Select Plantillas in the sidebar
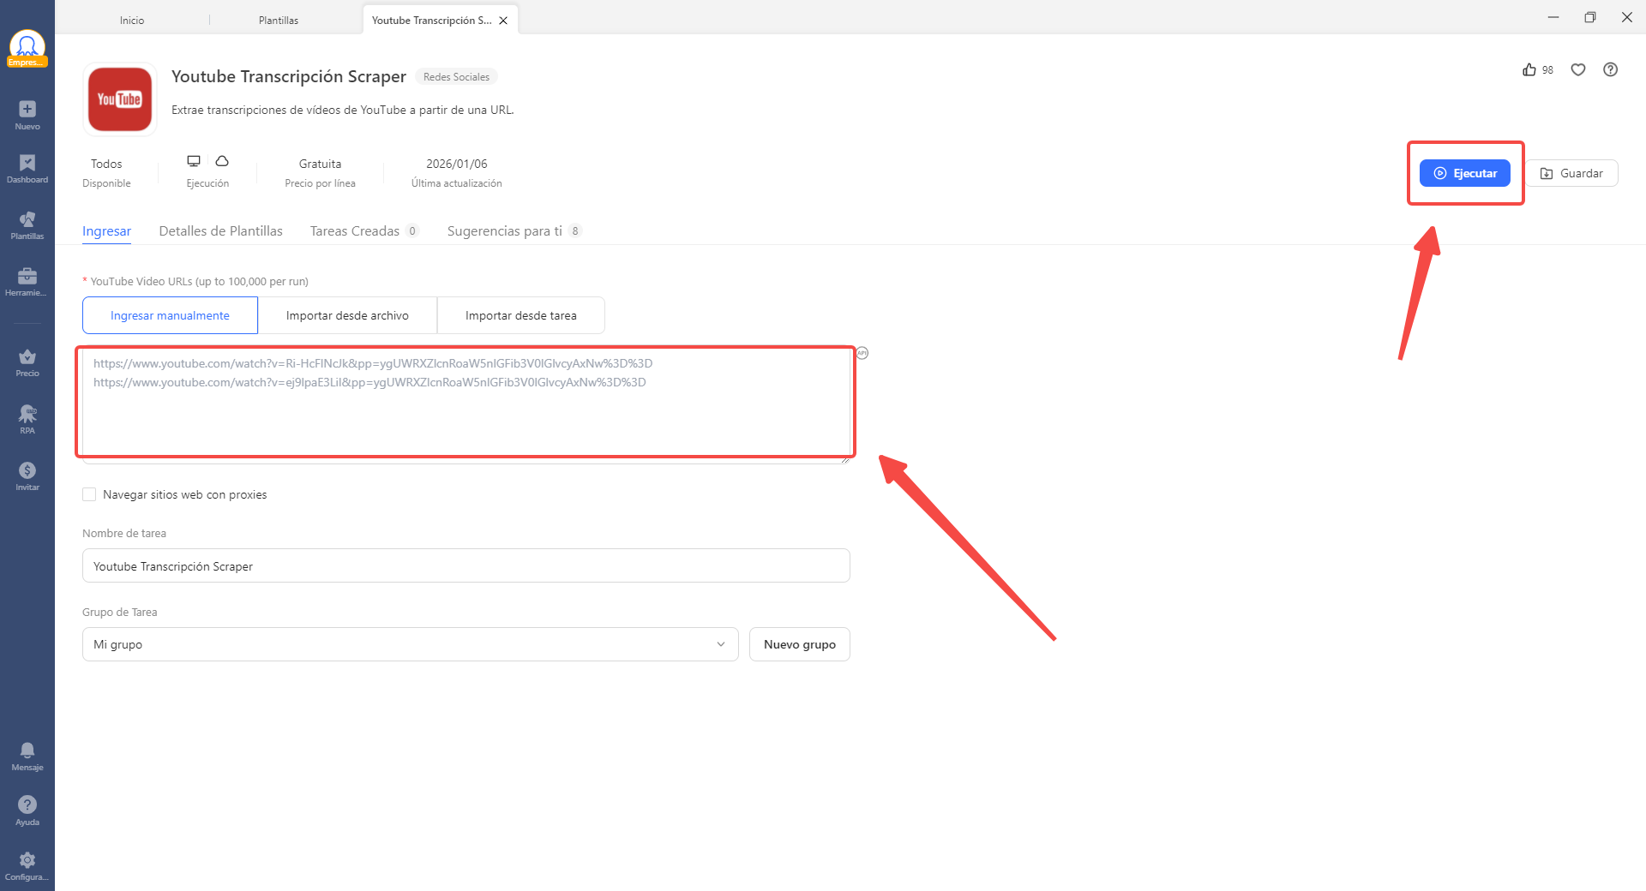 27,224
